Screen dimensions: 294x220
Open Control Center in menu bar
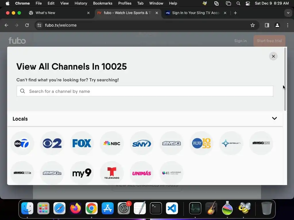coord(248,3)
